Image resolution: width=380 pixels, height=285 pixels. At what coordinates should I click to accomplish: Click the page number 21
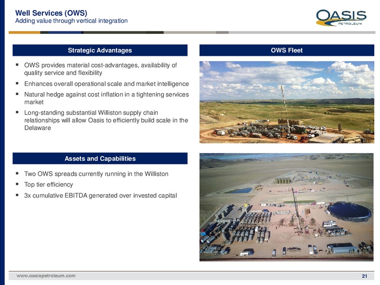click(364, 276)
